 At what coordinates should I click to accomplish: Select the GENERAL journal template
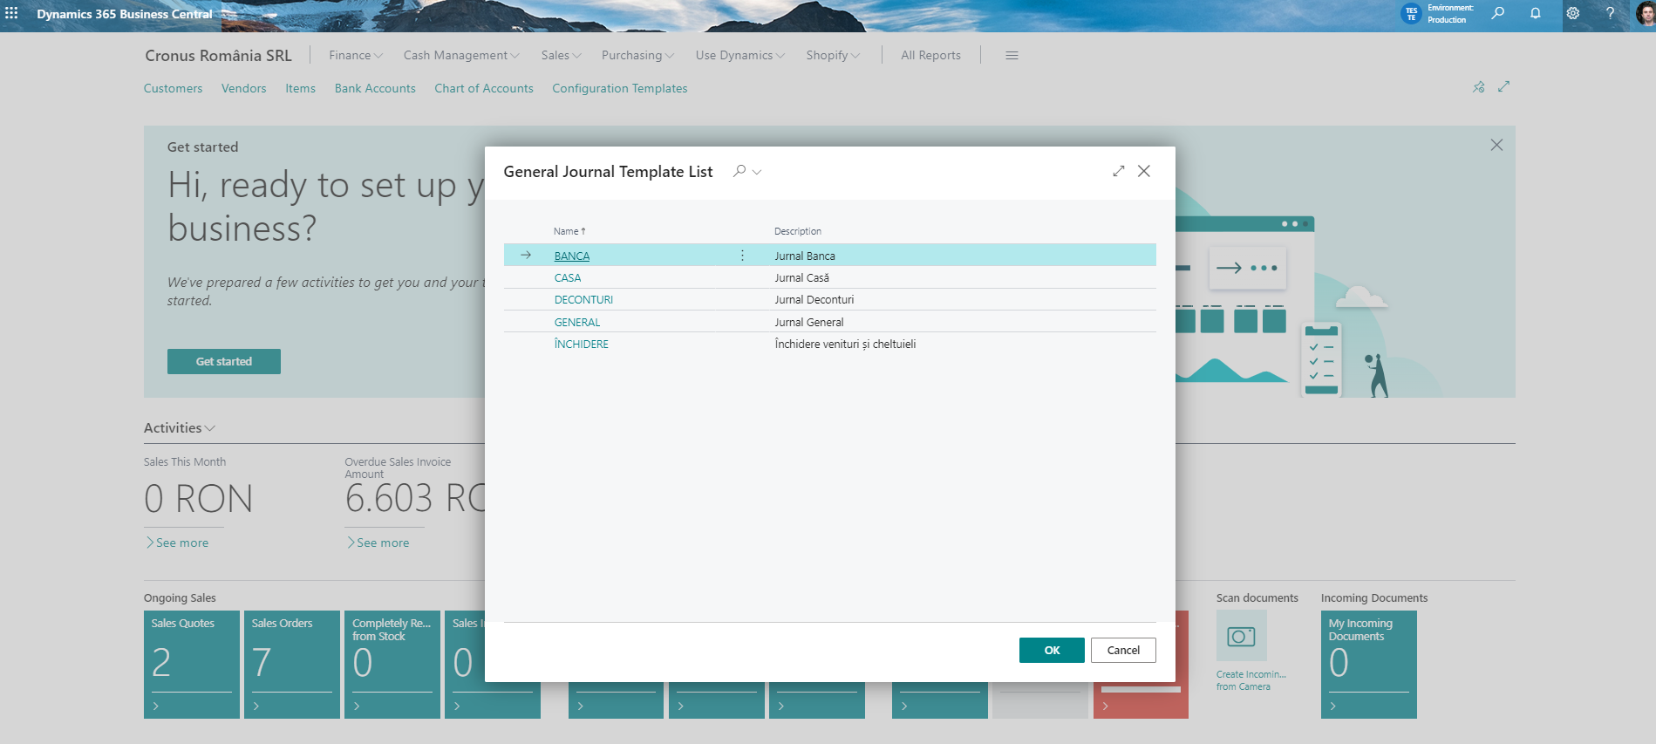point(577,322)
